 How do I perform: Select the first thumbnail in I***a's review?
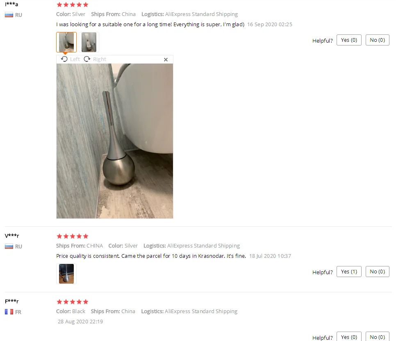coord(66,42)
